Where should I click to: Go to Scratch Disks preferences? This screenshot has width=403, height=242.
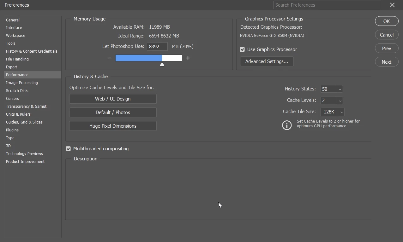click(33, 91)
